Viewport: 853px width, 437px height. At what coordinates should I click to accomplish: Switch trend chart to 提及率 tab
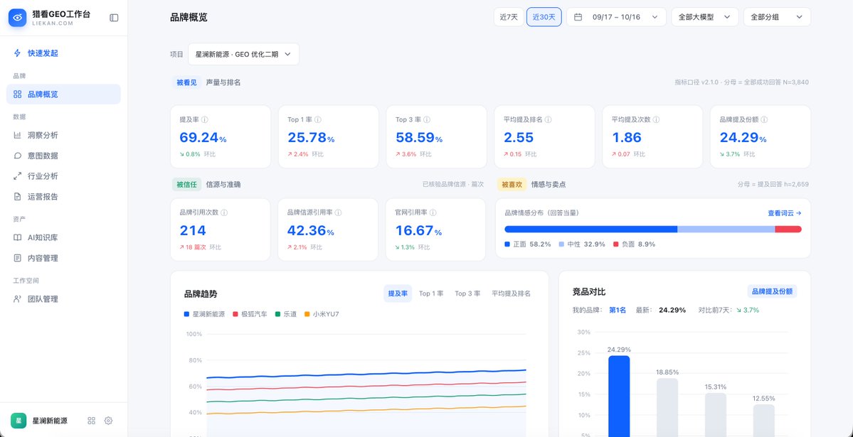click(x=398, y=293)
